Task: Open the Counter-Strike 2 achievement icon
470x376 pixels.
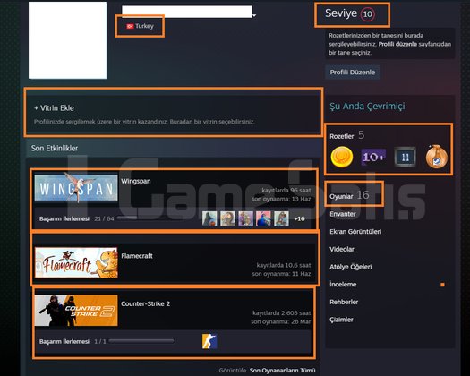Action: [209, 341]
